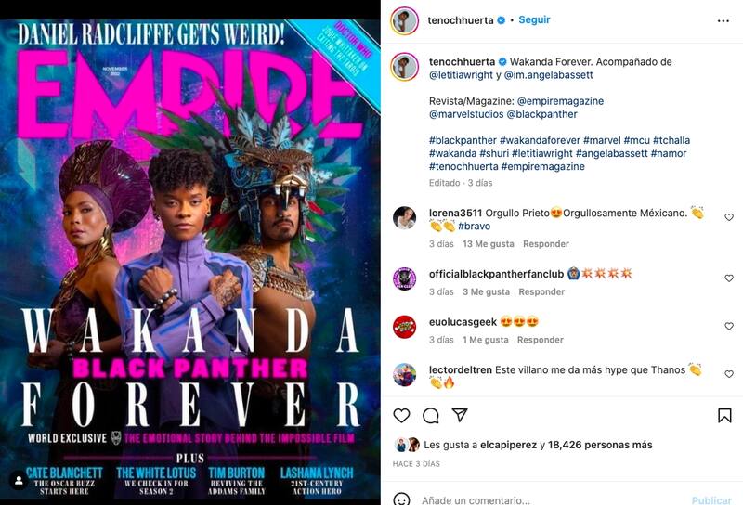Open emoji picker in comment box
Screen dimensions: 743x505
(x=402, y=499)
